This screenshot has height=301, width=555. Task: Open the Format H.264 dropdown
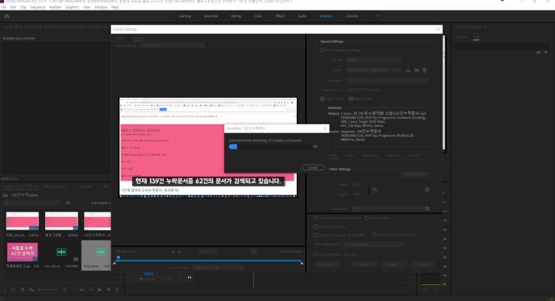373,60
